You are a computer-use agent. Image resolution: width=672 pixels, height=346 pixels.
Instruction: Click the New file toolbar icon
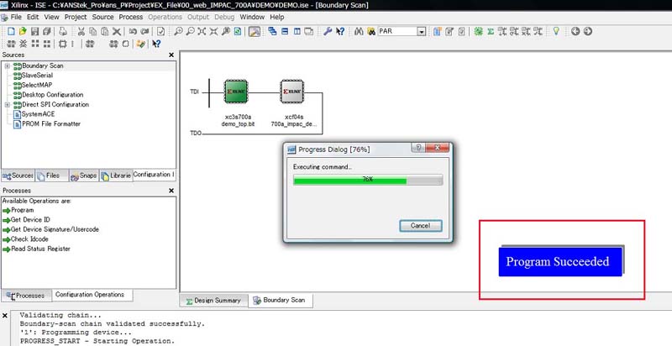12,31
